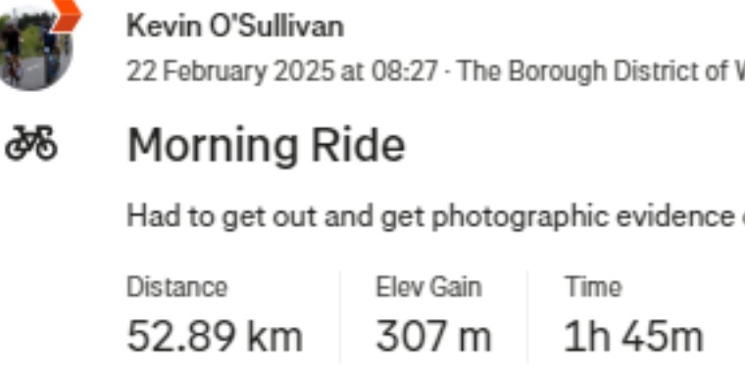Viewport: 745px width, 372px height.
Task: Select the Time stat label
Action: tap(593, 287)
